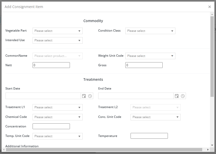Open the Start Date time picker
This screenshot has width=216, height=154.
point(90,96)
